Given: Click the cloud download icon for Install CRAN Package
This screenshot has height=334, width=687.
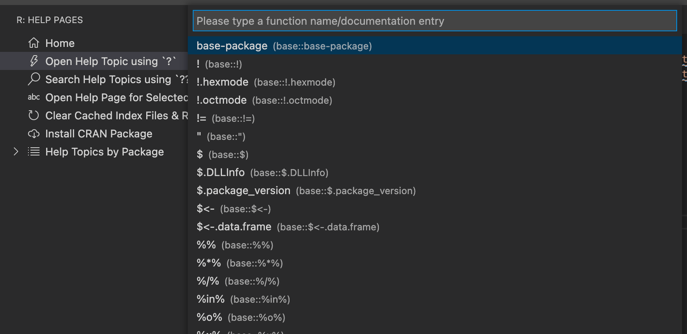Looking at the screenshot, I should point(34,134).
